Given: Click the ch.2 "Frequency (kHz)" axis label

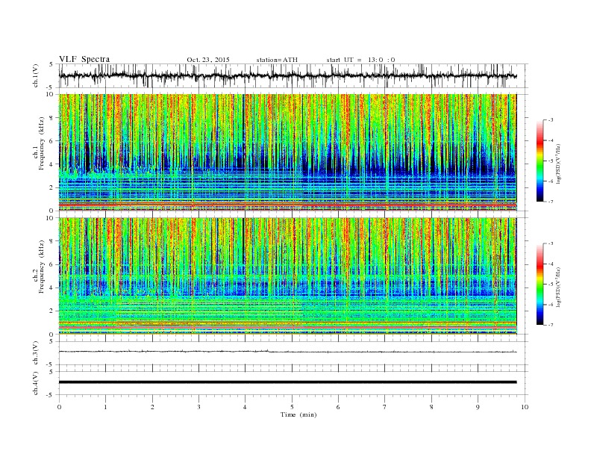Looking at the screenshot, I should tap(42, 266).
